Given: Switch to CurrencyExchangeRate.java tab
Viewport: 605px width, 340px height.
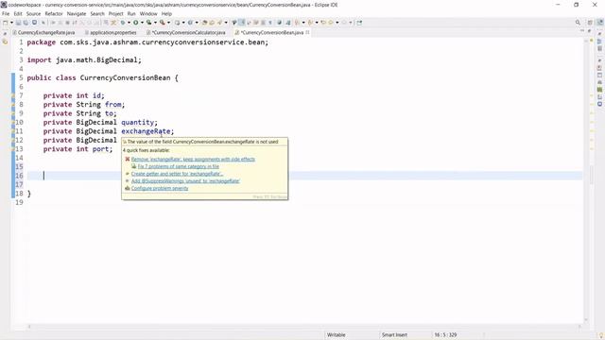Looking at the screenshot, I should coord(43,33).
